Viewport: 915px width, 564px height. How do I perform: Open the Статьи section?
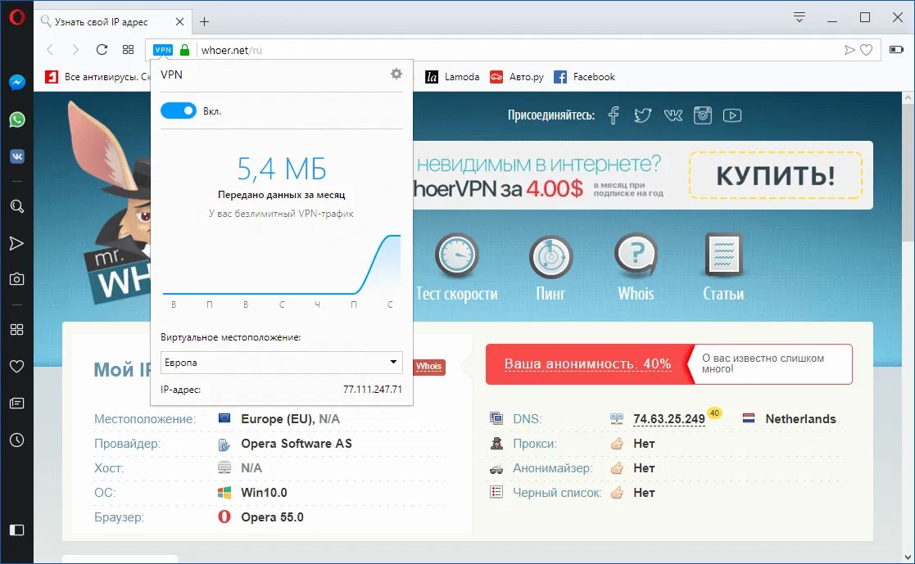[723, 267]
